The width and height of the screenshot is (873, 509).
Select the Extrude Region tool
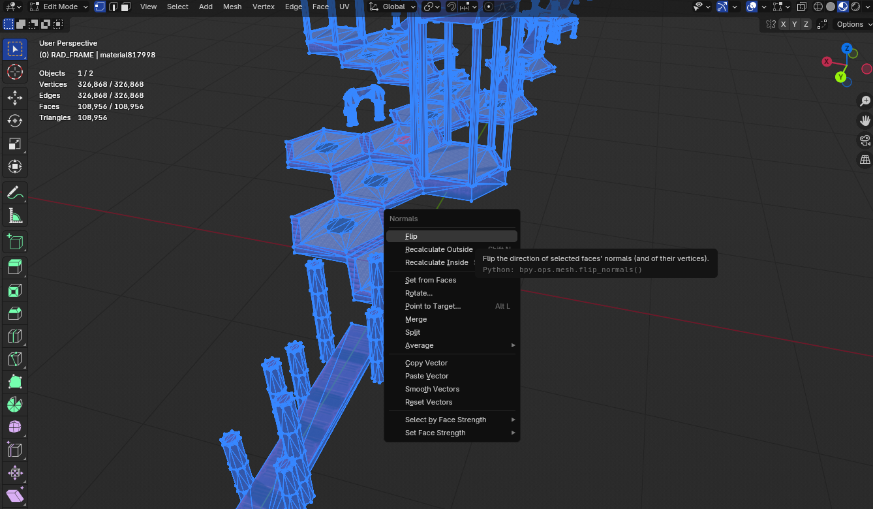pyautogui.click(x=14, y=266)
